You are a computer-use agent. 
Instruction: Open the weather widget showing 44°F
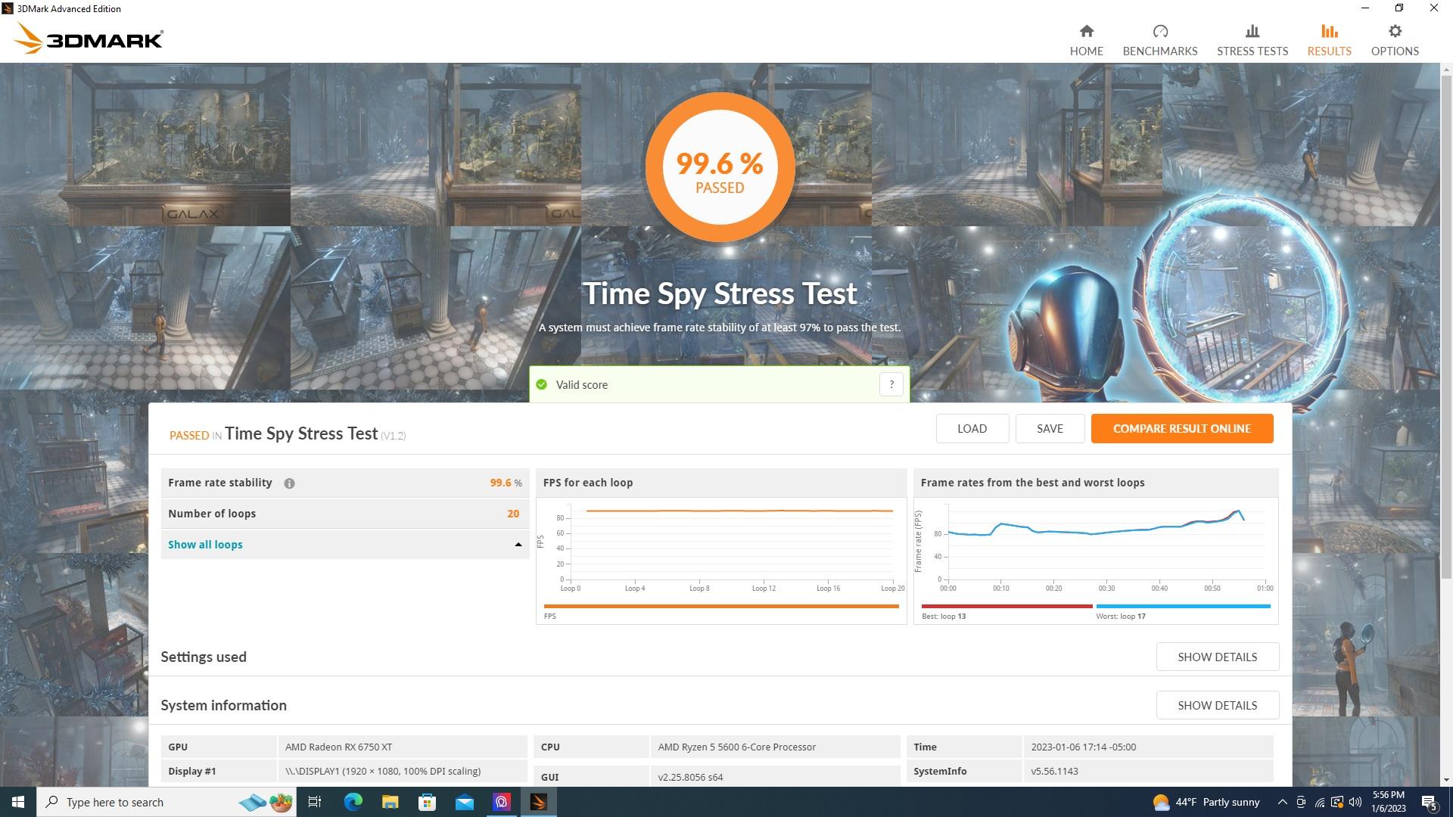point(1206,802)
